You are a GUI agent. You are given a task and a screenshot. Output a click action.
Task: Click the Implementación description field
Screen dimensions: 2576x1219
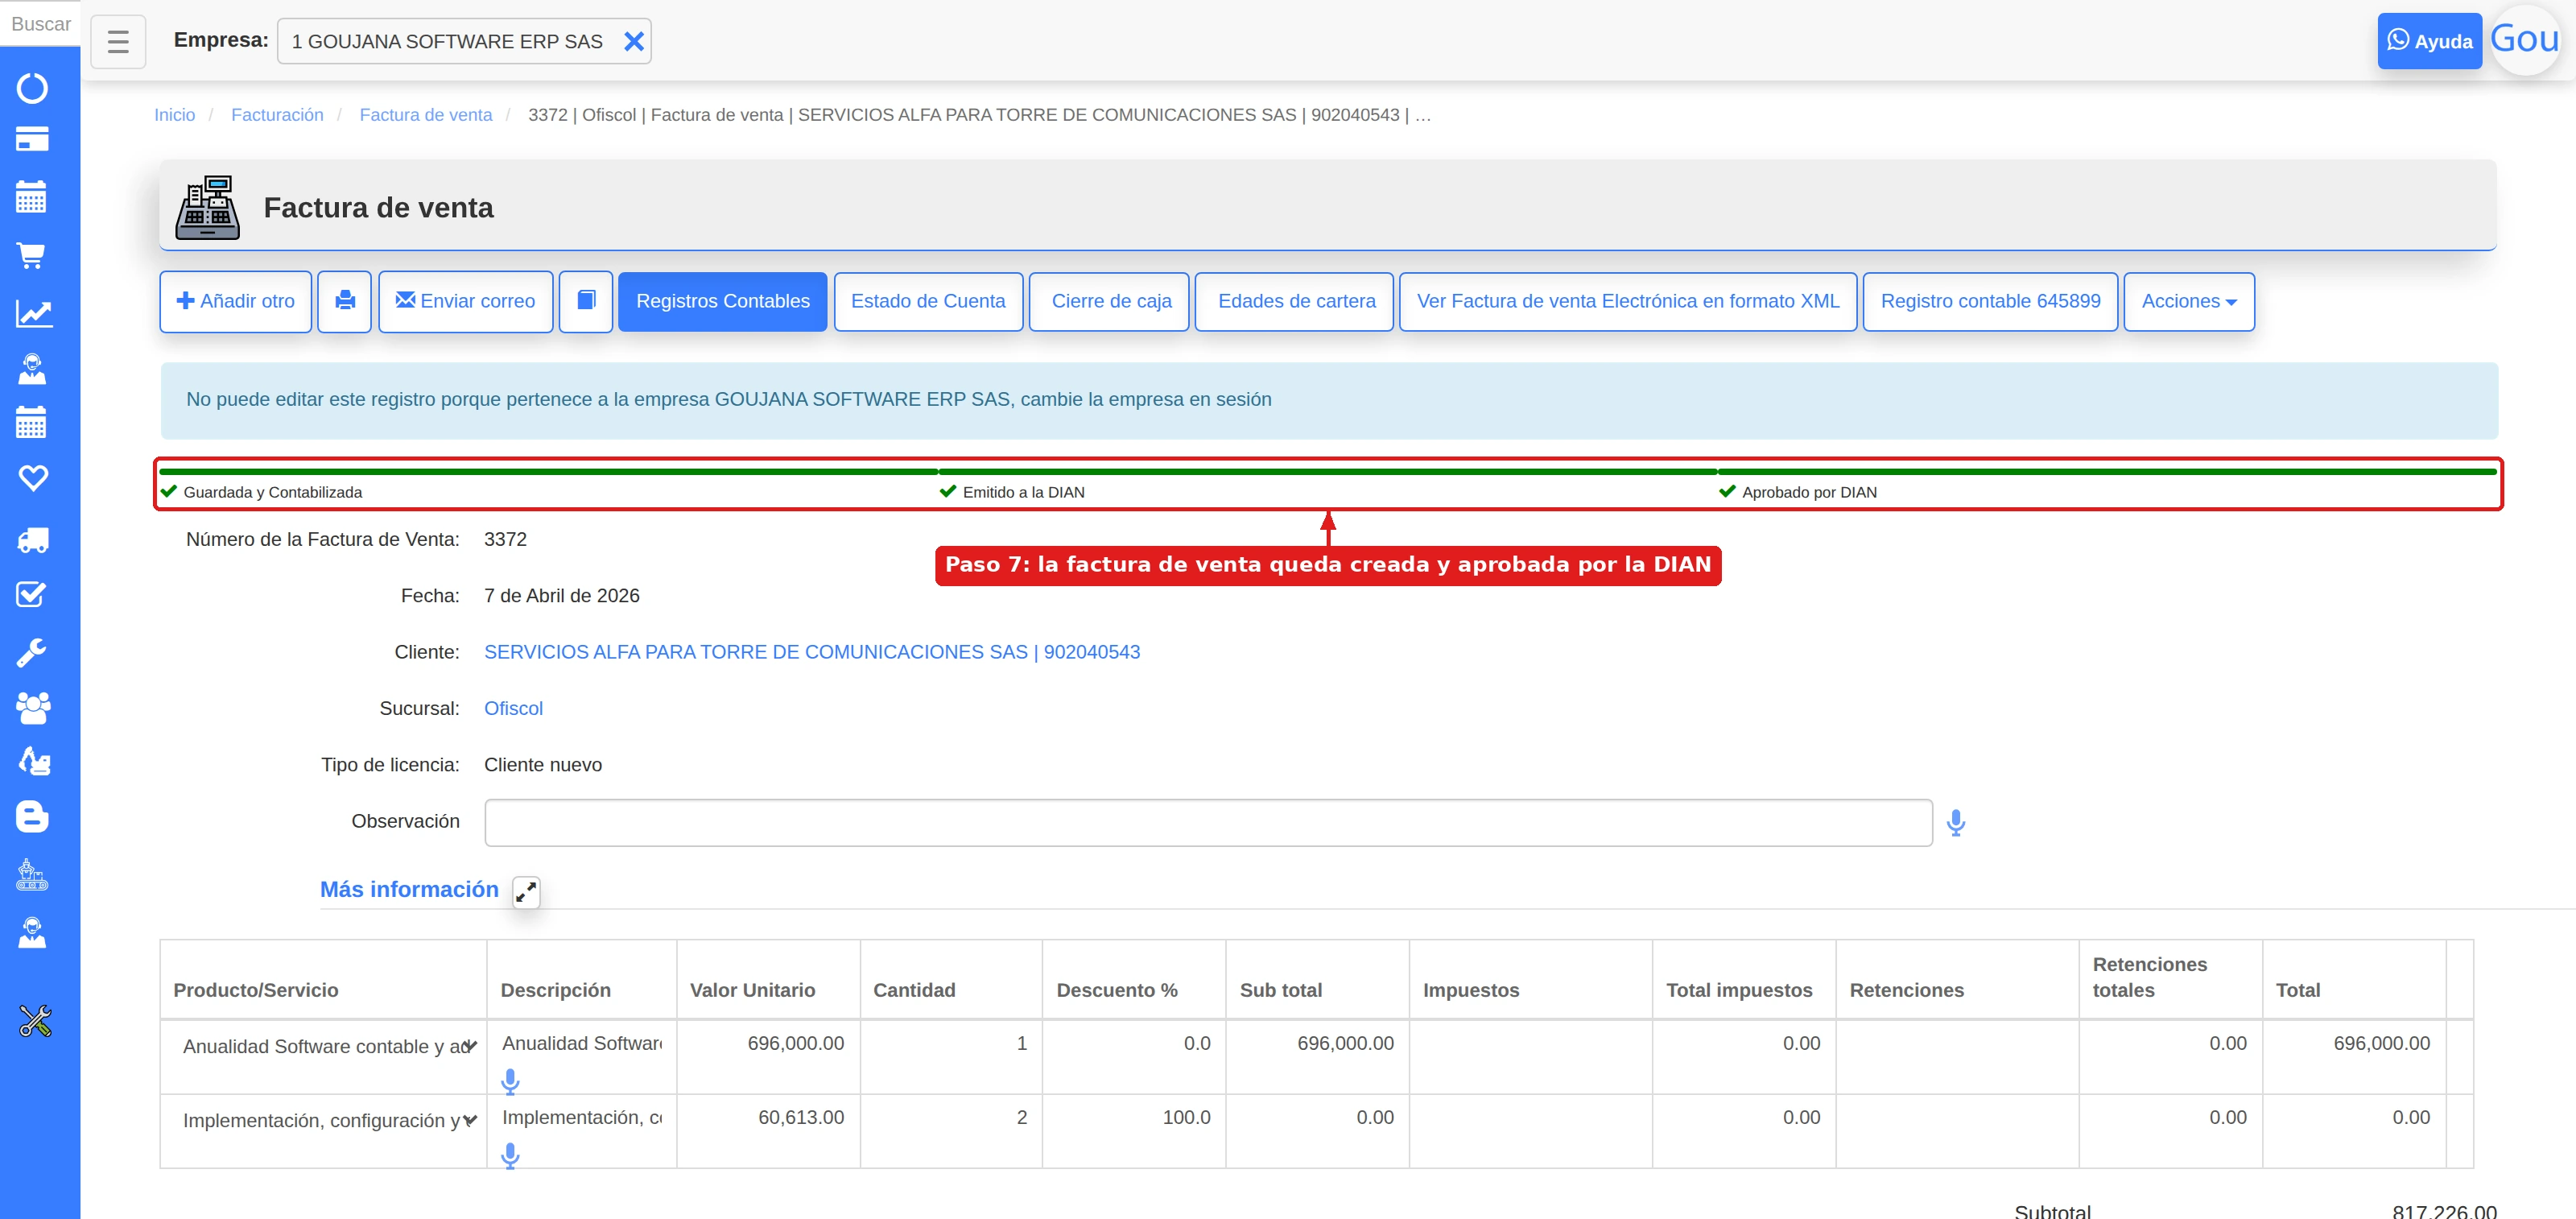pyautogui.click(x=582, y=1117)
